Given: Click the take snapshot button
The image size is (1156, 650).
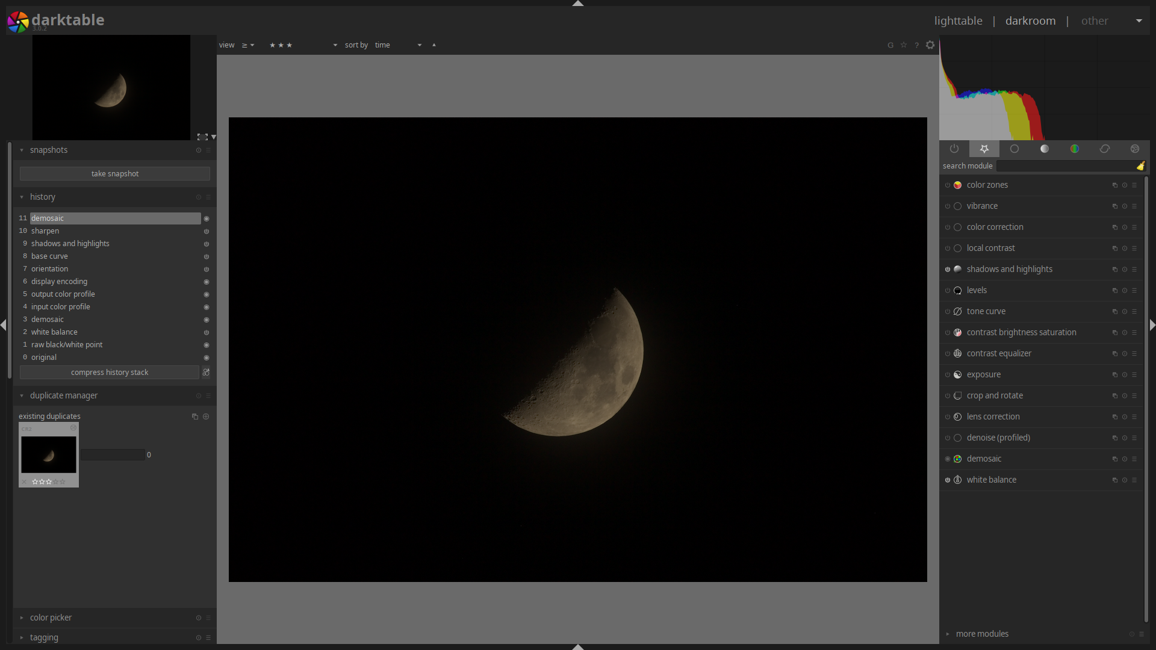Looking at the screenshot, I should point(114,173).
